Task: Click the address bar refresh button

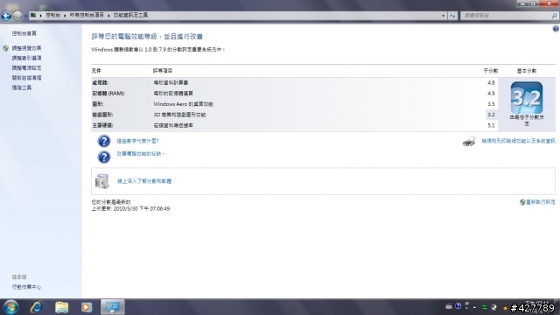Action: click(452, 16)
